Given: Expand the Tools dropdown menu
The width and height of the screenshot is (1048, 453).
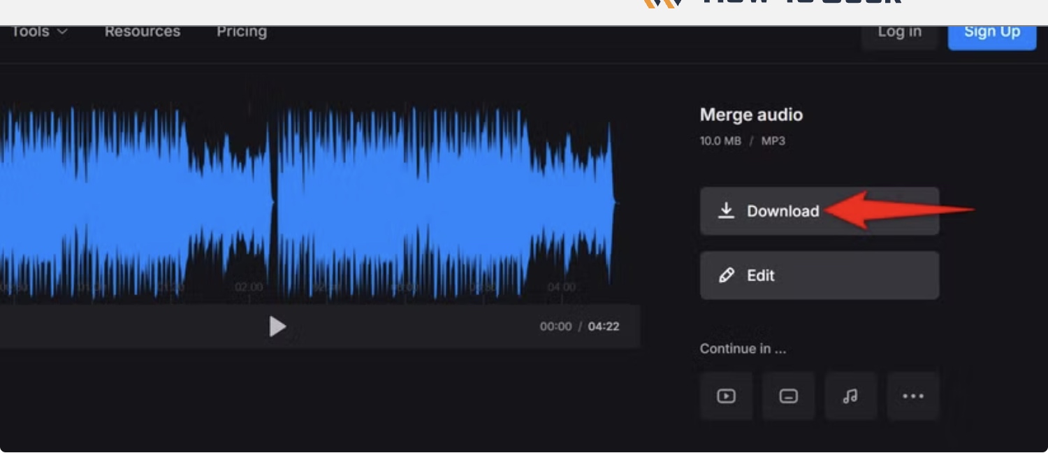Looking at the screenshot, I should (x=39, y=31).
